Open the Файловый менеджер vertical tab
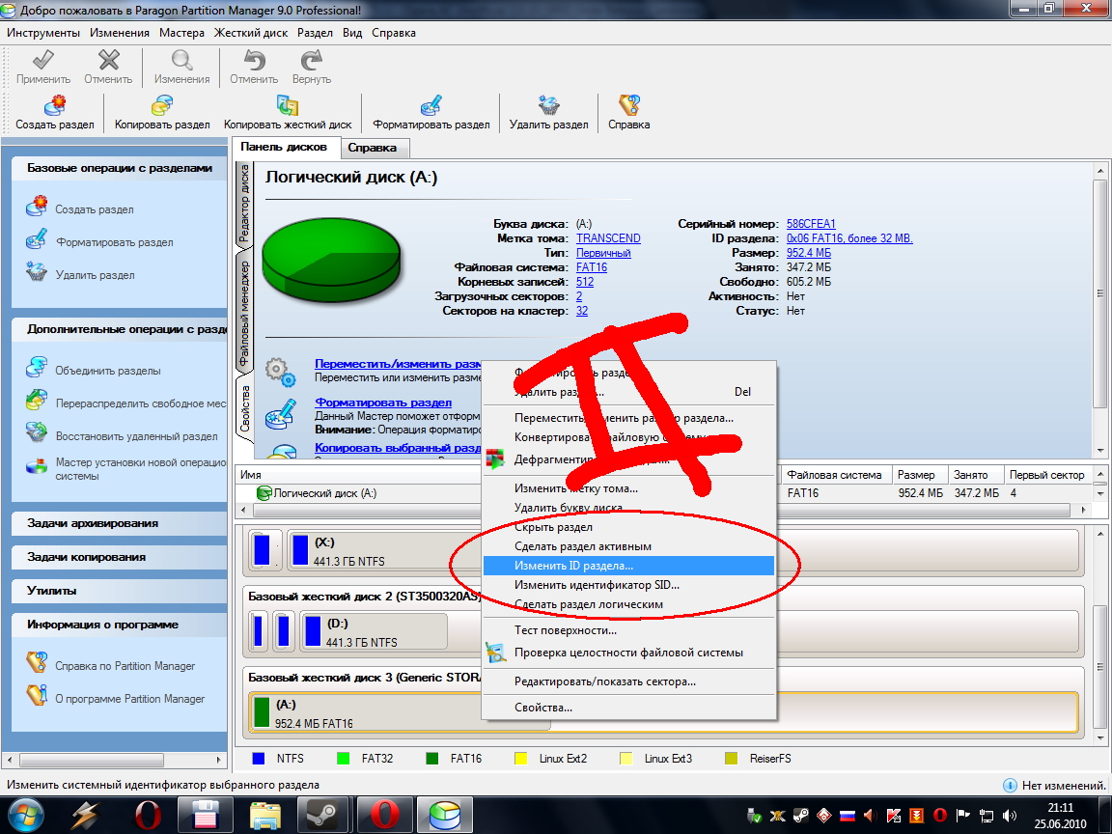This screenshot has width=1112, height=834. point(244,313)
